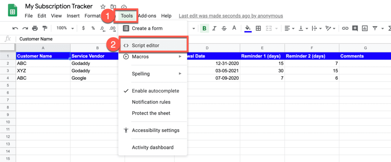Select the Customer Name header cell
Screen dimensions: 391x162
(x=43, y=56)
